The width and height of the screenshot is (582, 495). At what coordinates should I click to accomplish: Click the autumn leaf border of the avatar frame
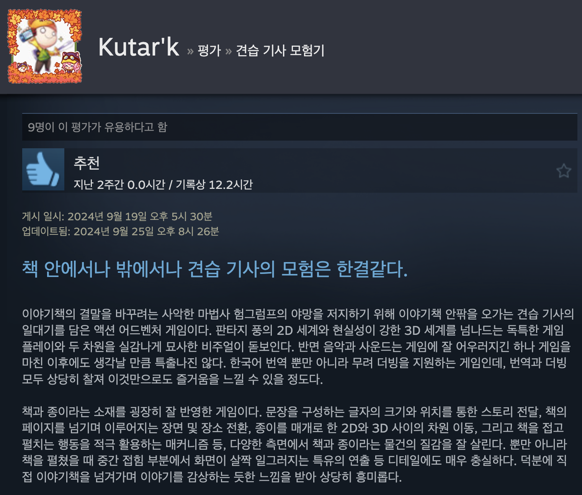44,14
